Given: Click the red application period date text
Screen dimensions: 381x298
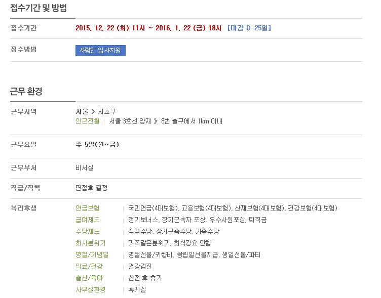Looking at the screenshot, I should (148, 28).
